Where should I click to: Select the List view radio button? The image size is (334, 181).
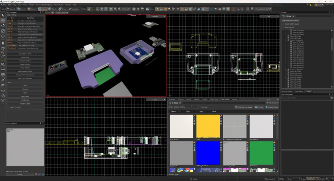tap(169, 107)
